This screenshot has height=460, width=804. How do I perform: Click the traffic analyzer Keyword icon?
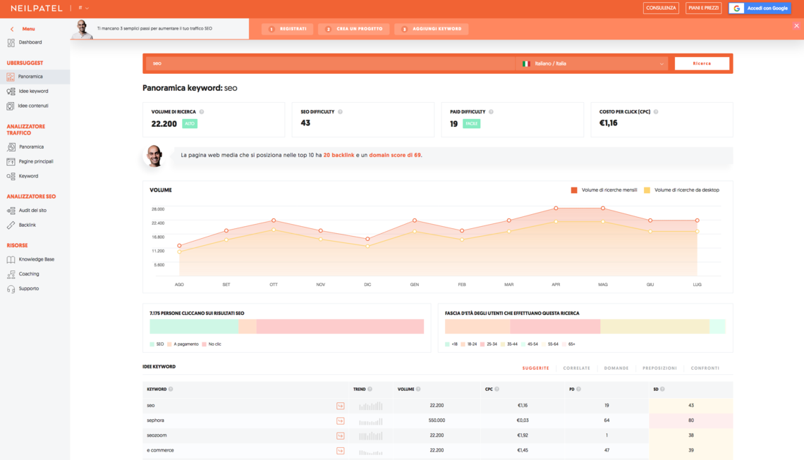click(11, 176)
